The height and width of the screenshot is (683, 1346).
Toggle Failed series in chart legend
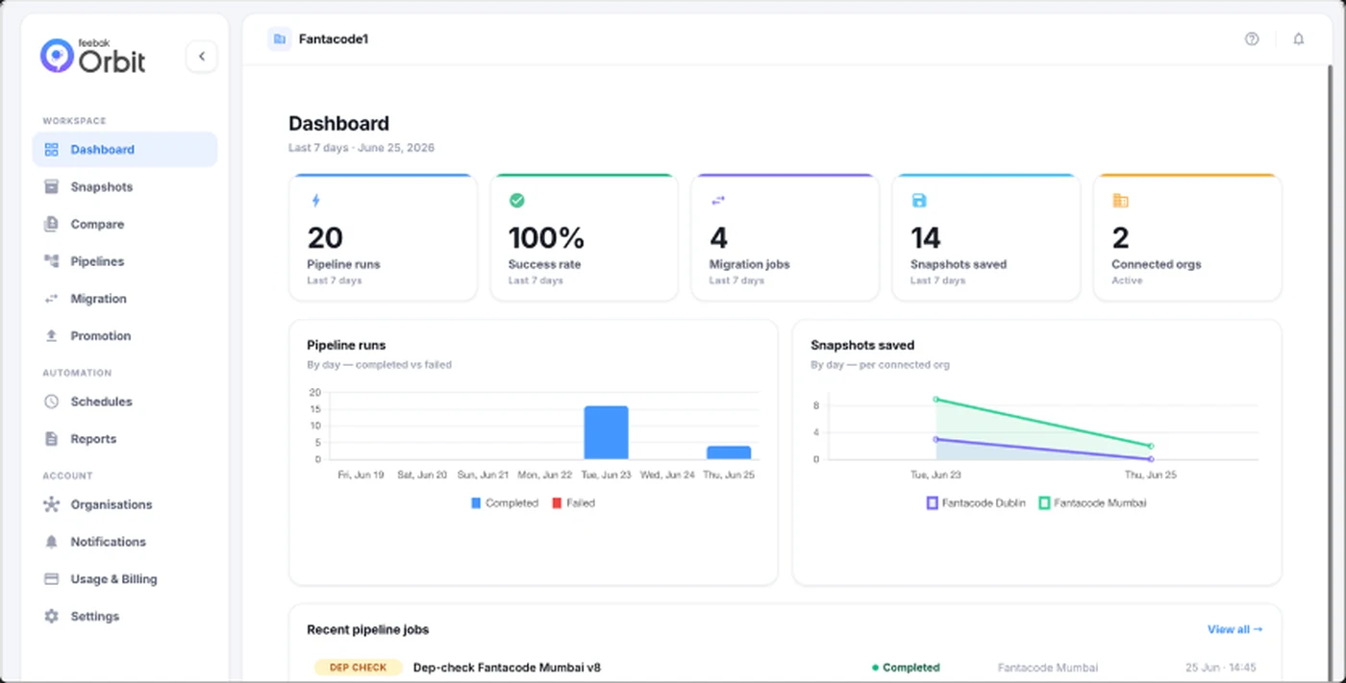pyautogui.click(x=573, y=503)
